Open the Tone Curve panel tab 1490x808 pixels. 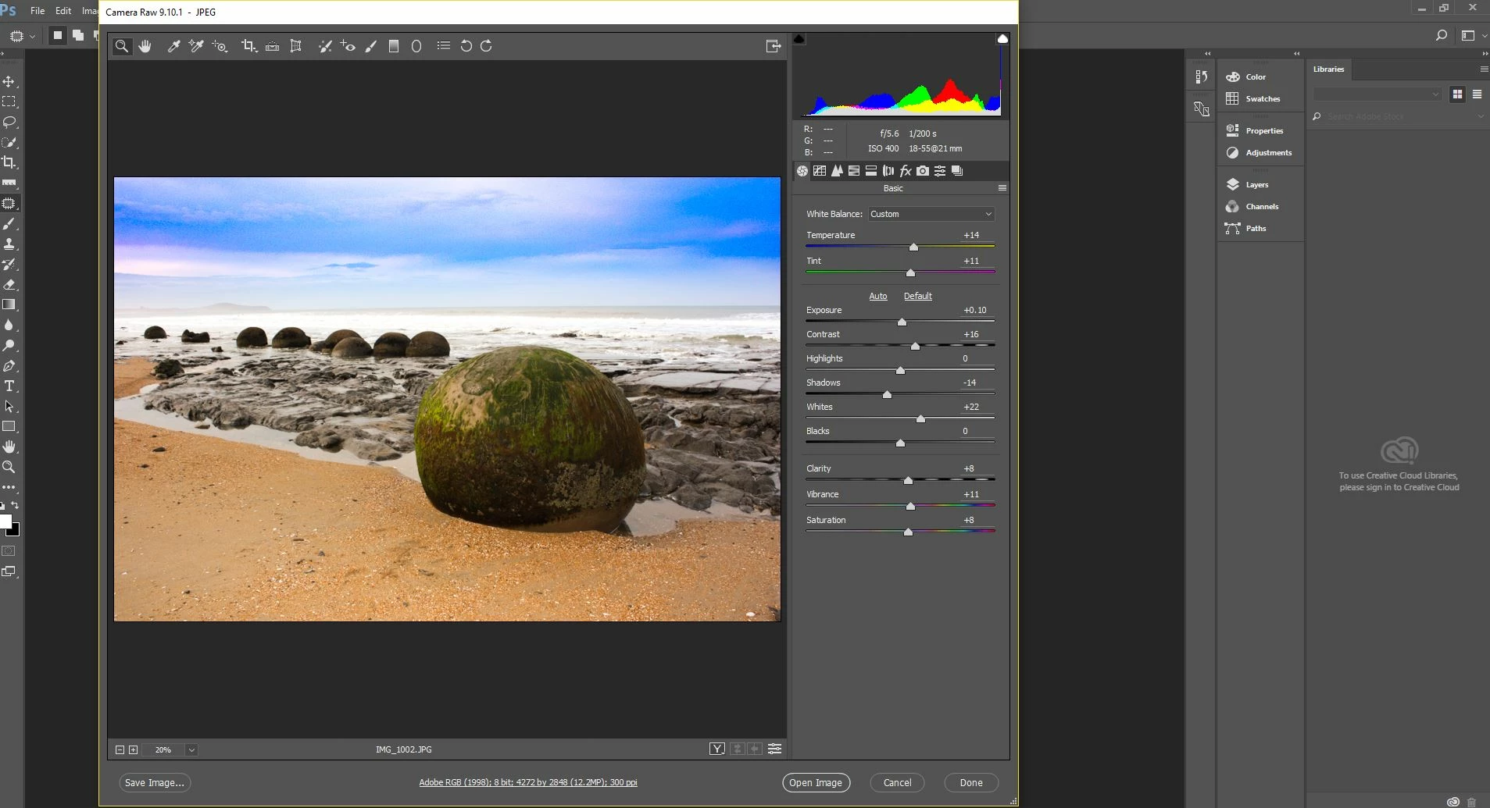[x=820, y=171]
